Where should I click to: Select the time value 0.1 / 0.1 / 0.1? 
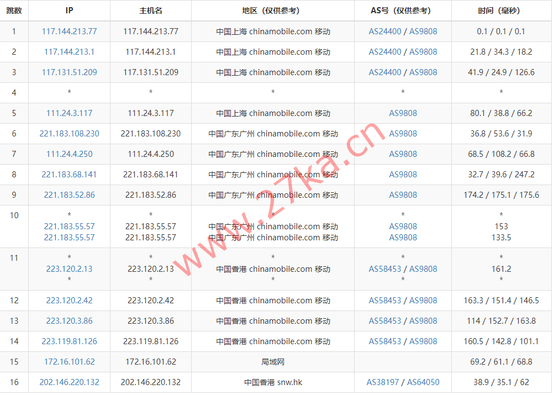(x=501, y=31)
